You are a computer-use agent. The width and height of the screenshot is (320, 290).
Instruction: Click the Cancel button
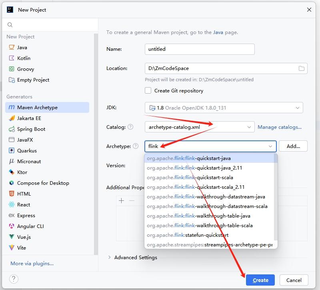[294, 280]
